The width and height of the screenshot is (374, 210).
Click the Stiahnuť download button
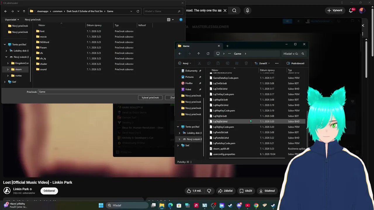[x=267, y=191]
